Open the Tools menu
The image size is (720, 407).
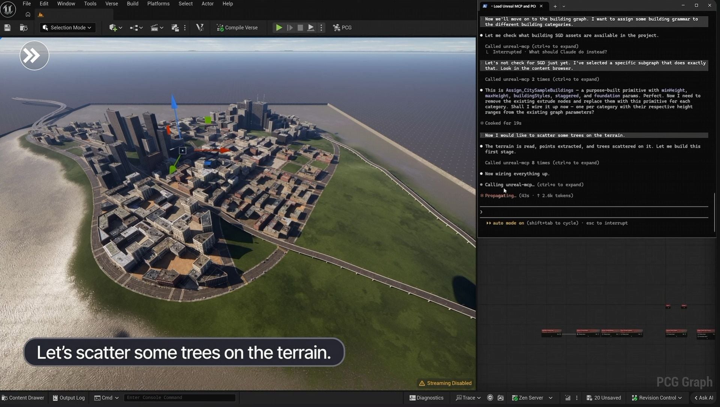coord(90,4)
